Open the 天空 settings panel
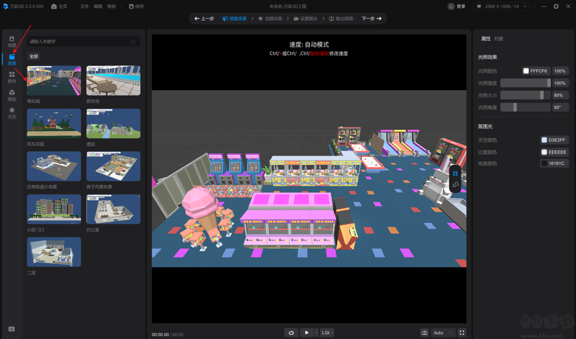Viewport: 576px width, 339px height. click(x=12, y=113)
